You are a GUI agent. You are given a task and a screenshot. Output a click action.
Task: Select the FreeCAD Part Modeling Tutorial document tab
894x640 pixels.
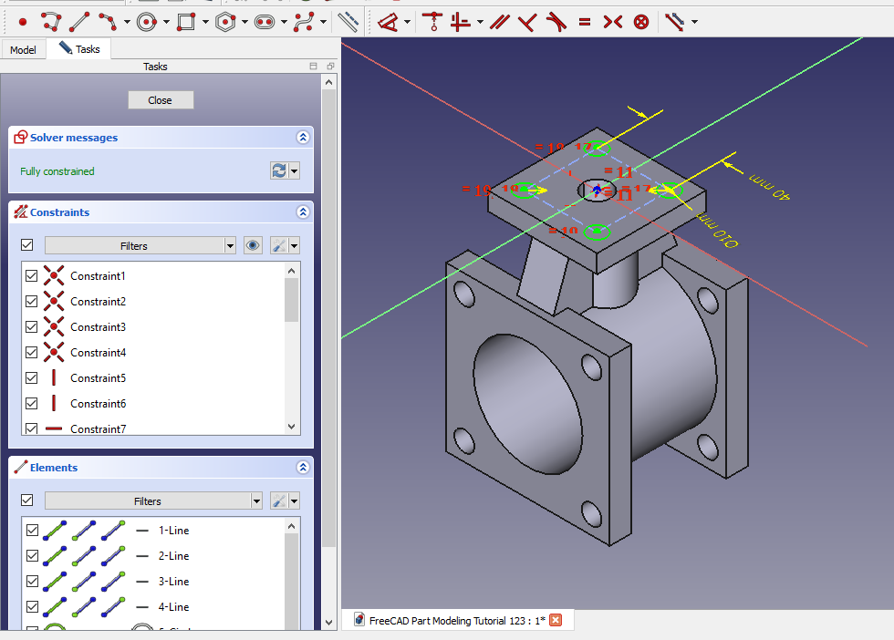(x=456, y=621)
